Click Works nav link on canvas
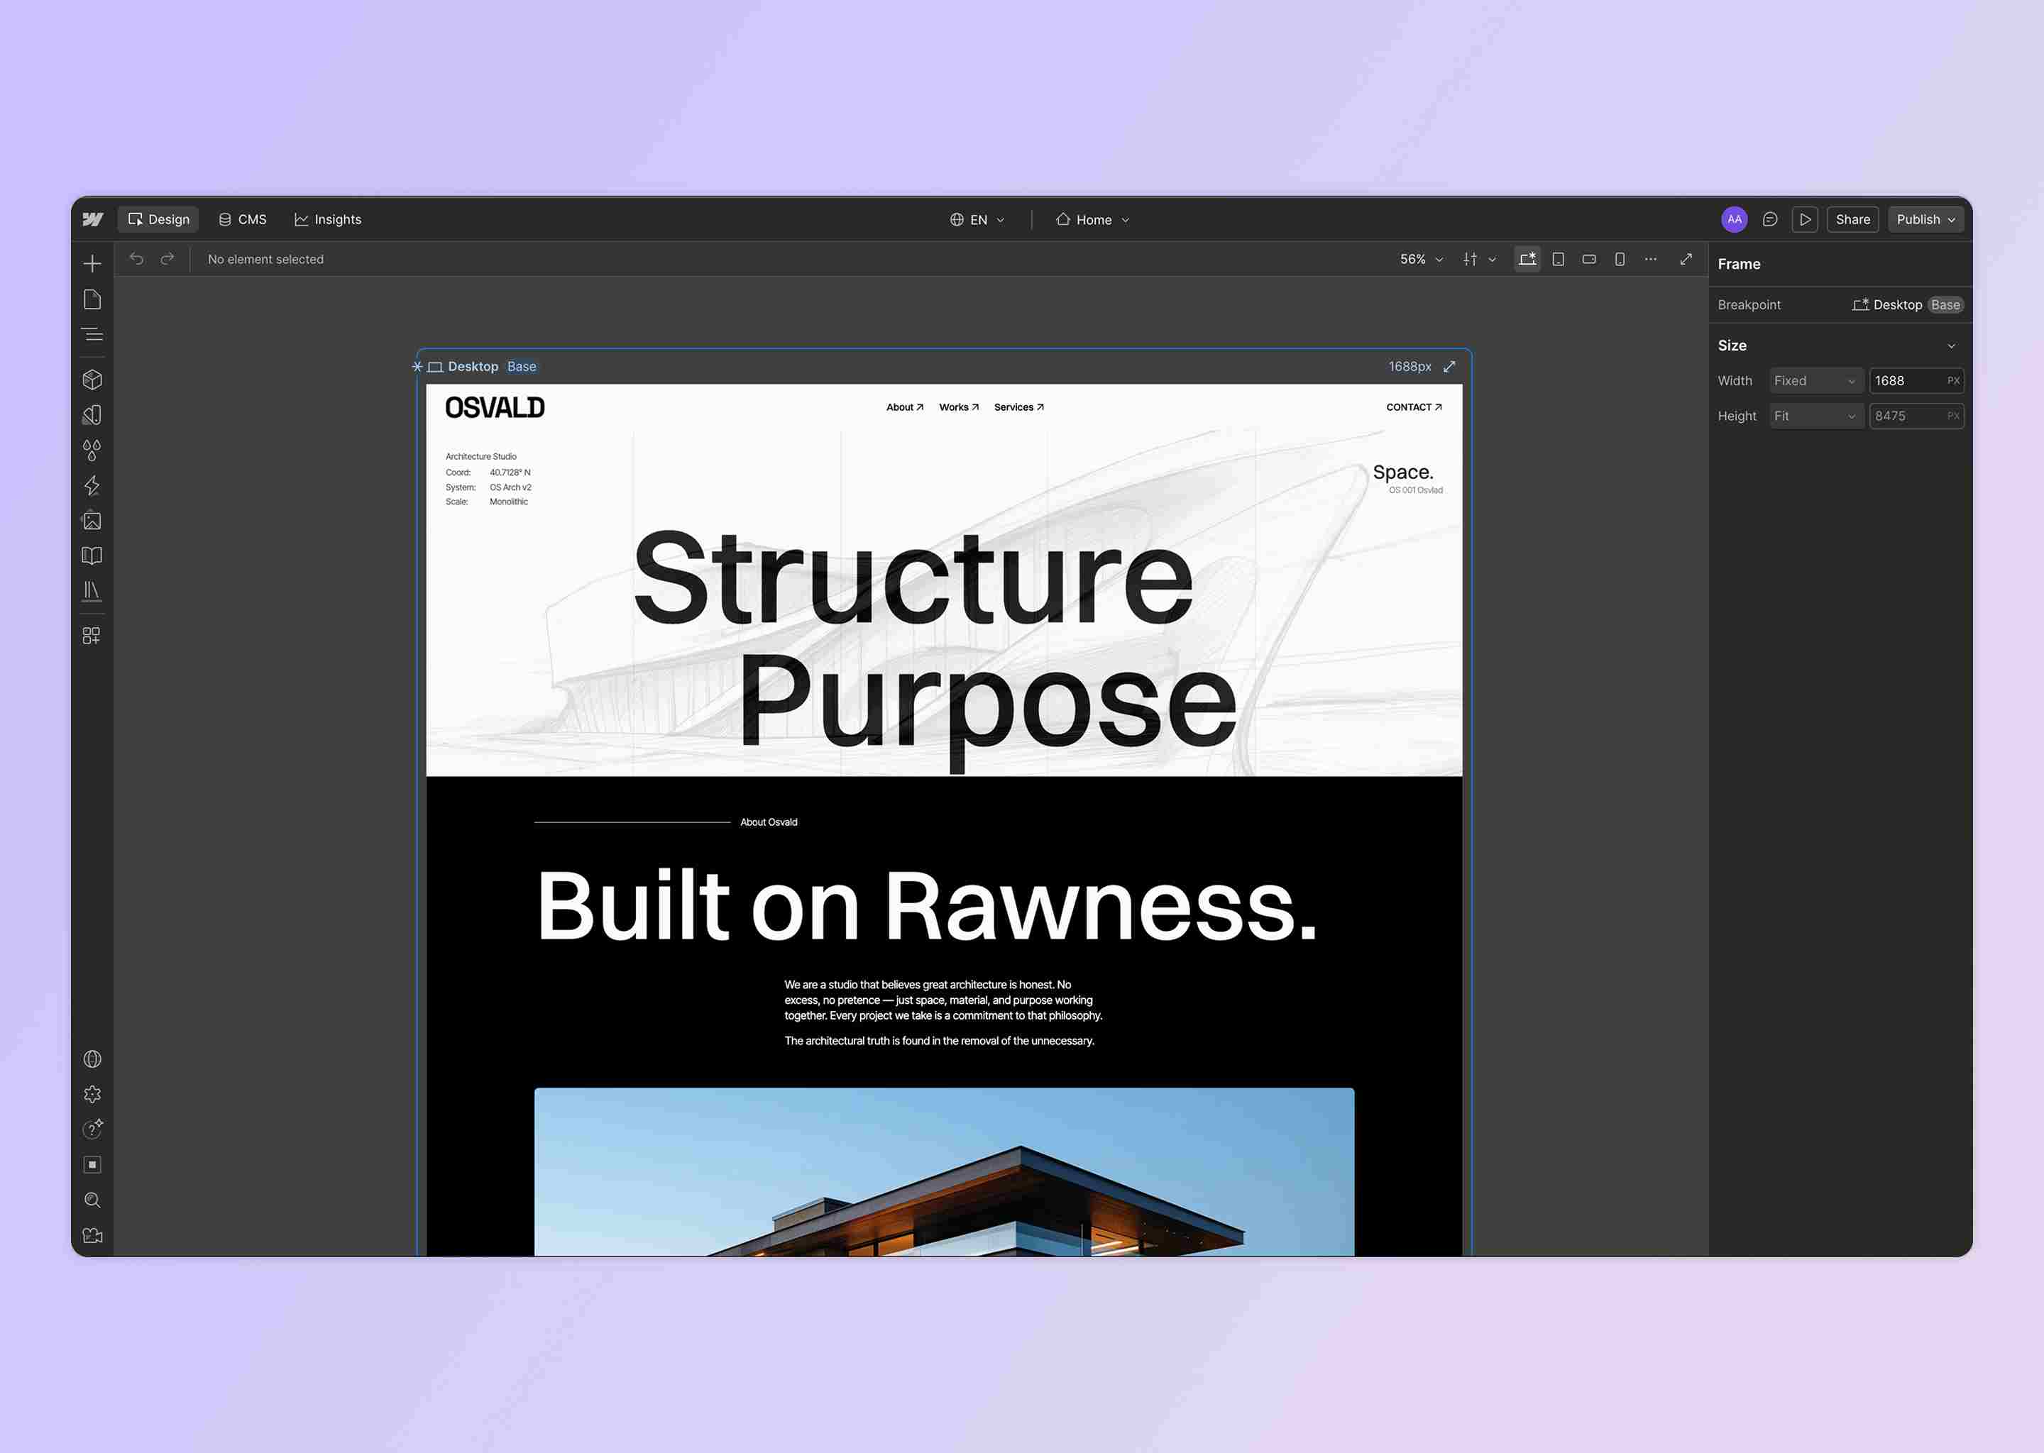The image size is (2044, 1453). (x=958, y=407)
